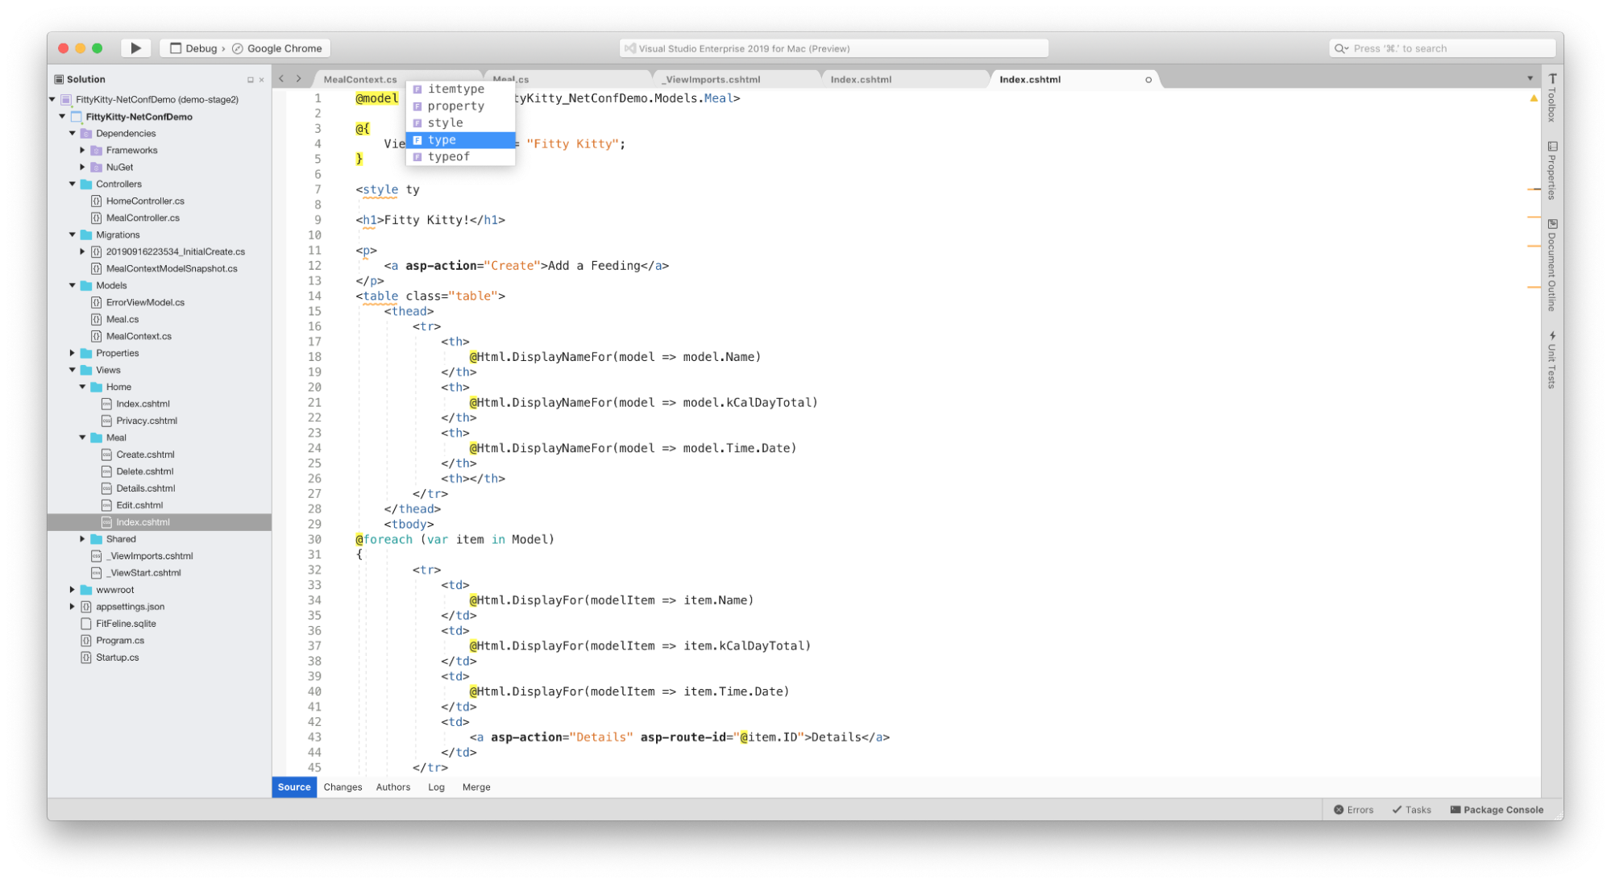Click the run/debug play button icon
The image size is (1611, 884).
[x=134, y=48]
